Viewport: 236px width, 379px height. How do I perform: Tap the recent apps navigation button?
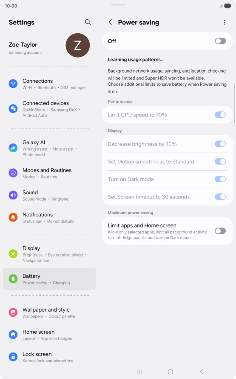[139, 372]
